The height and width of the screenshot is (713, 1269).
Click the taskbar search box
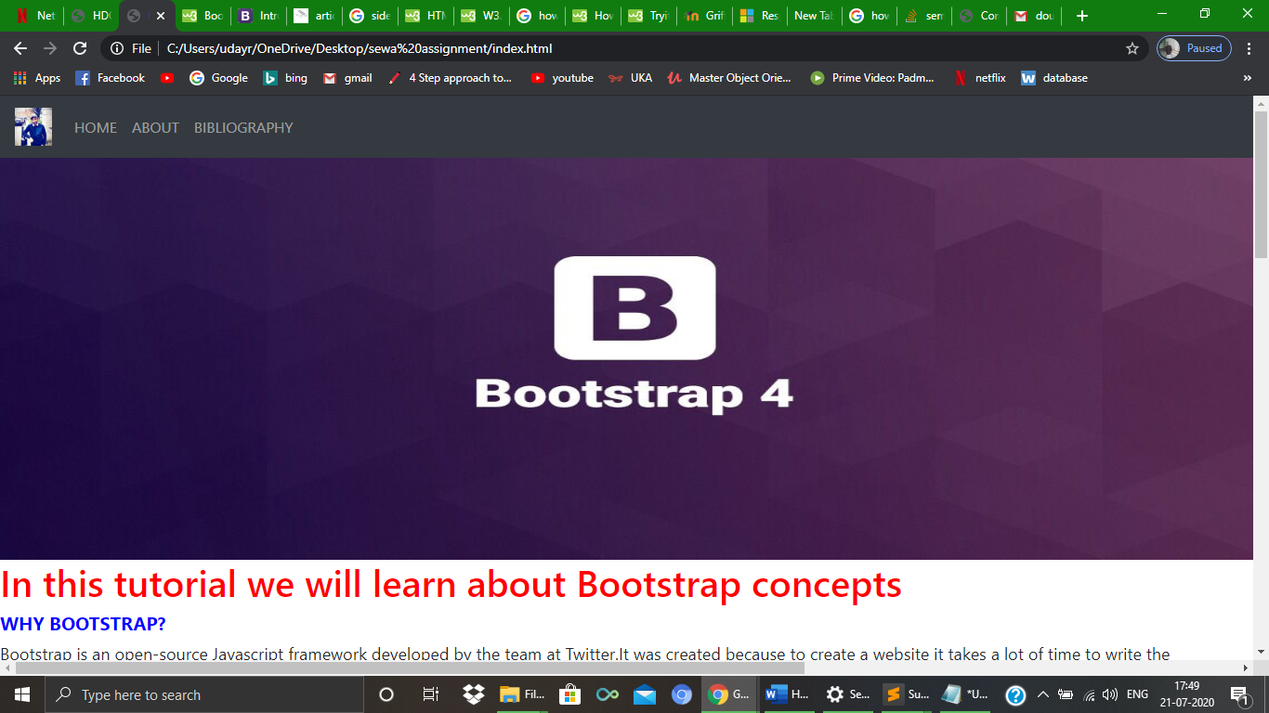(204, 694)
